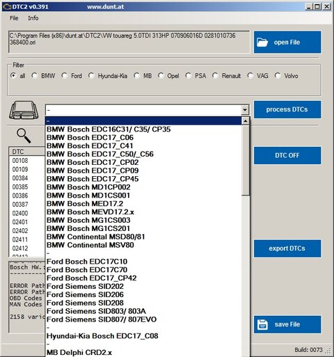
Task: Click the loaded file path field
Action: tap(129, 42)
